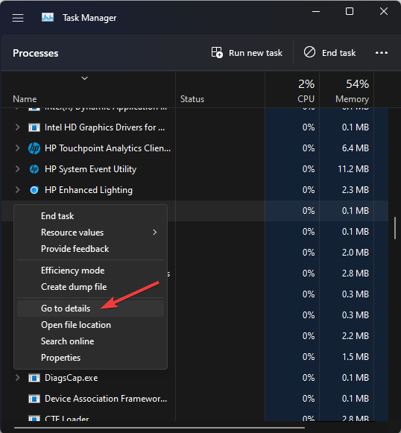This screenshot has height=433, width=401.
Task: Select Create dump file
Action: pos(91,287)
